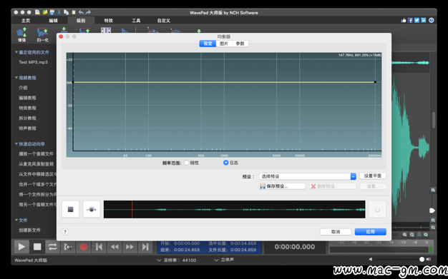Screen dimensions: 448x279
Task: Click the right endpoint of the yellow EQ curve
Action: (375, 82)
